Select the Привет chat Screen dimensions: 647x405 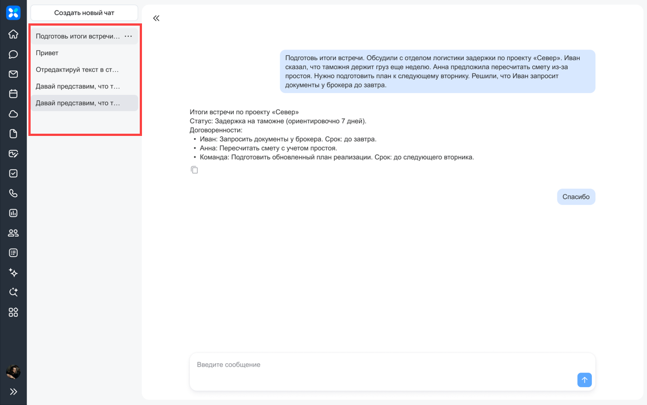click(85, 53)
